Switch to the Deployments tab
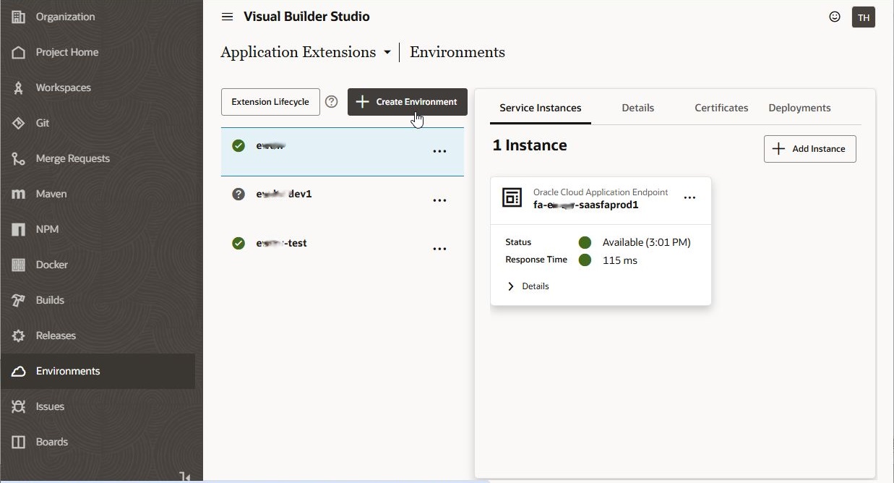The width and height of the screenshot is (894, 483). 799,108
